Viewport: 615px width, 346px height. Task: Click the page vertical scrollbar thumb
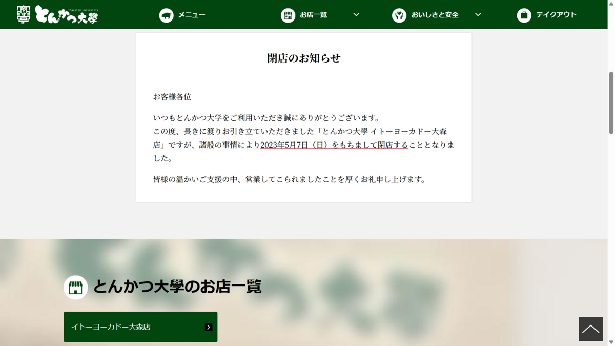tap(611, 103)
